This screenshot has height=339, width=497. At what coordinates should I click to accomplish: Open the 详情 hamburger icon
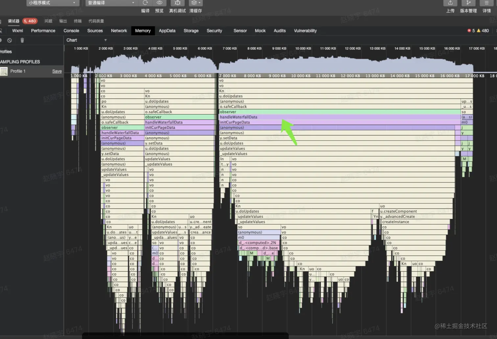(x=486, y=3)
